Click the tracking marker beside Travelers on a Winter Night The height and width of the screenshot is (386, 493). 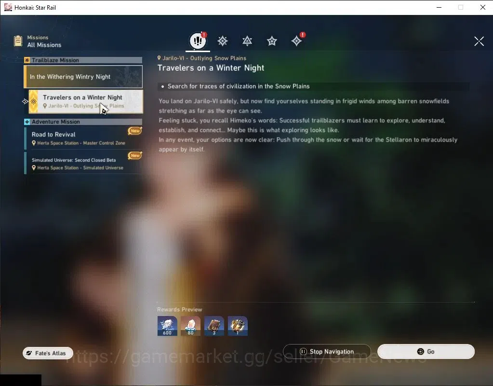click(25, 101)
